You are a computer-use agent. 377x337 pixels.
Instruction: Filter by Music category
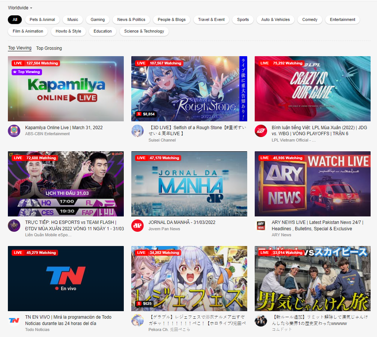(73, 20)
